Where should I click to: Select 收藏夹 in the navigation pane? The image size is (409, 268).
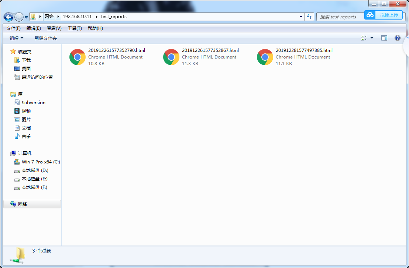(25, 52)
